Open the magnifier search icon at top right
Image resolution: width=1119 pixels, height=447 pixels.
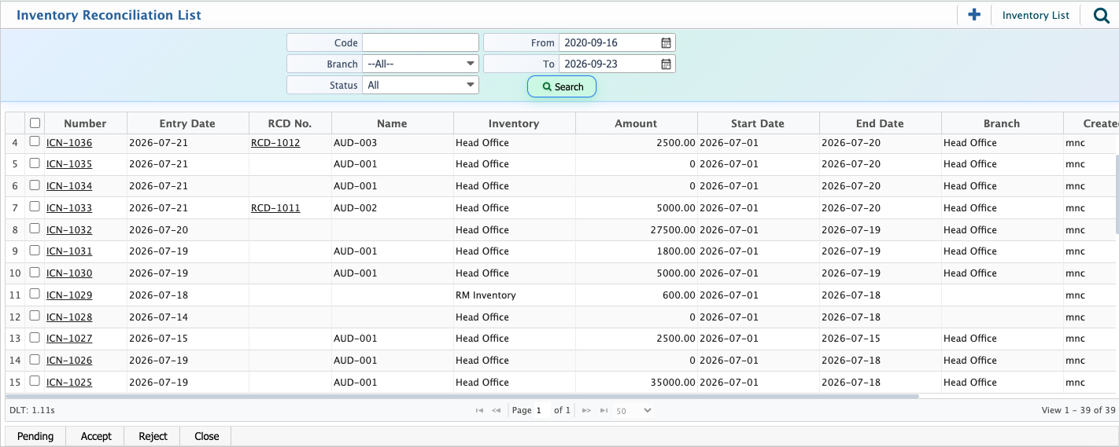pos(1102,14)
